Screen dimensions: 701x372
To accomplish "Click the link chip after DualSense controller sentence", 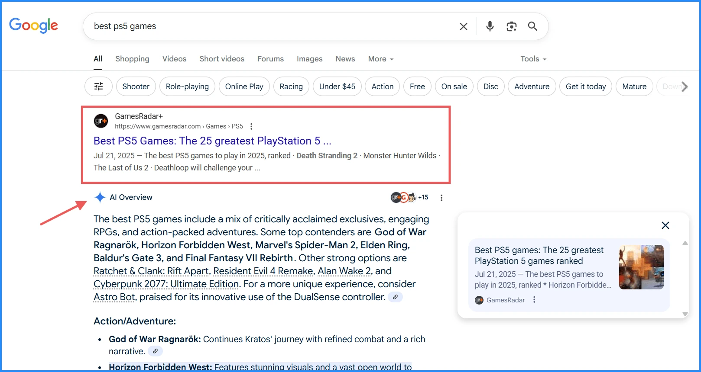I will pos(395,297).
